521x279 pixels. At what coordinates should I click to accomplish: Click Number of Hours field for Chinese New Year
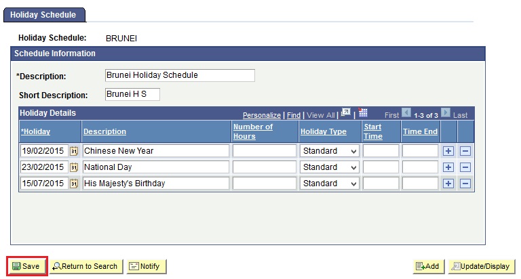265,151
